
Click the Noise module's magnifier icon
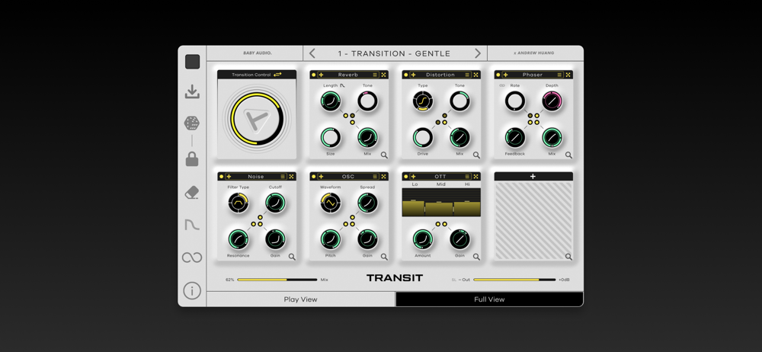[292, 257]
